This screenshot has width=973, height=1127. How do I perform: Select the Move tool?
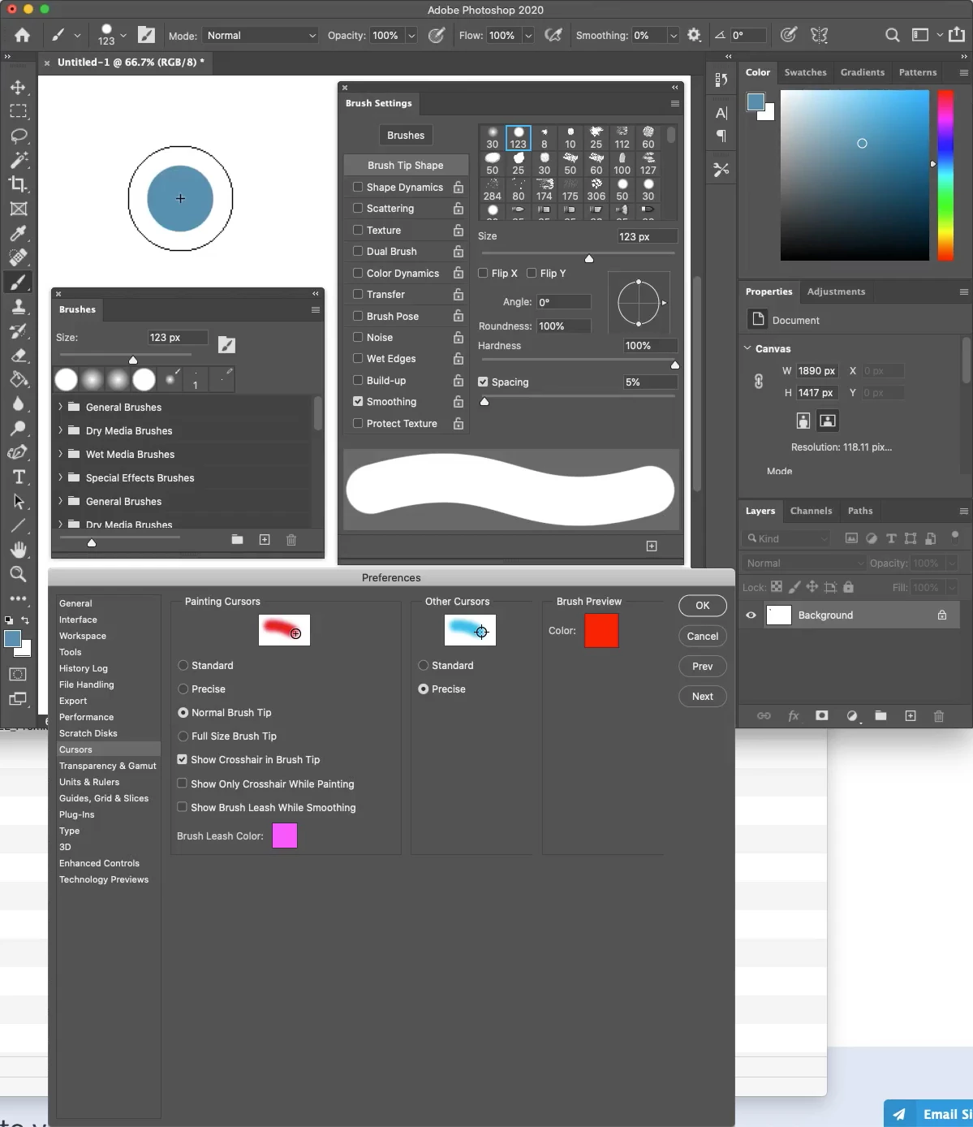(18, 87)
